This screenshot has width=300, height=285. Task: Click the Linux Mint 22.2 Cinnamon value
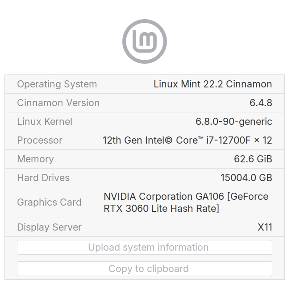coord(212,84)
